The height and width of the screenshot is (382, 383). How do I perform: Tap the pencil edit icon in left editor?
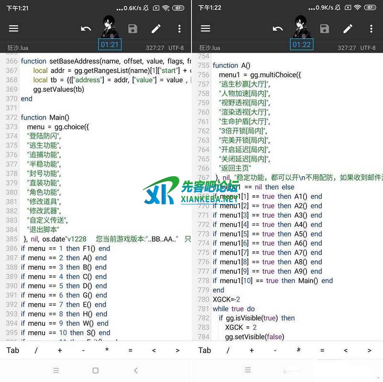pyautogui.click(x=156, y=29)
